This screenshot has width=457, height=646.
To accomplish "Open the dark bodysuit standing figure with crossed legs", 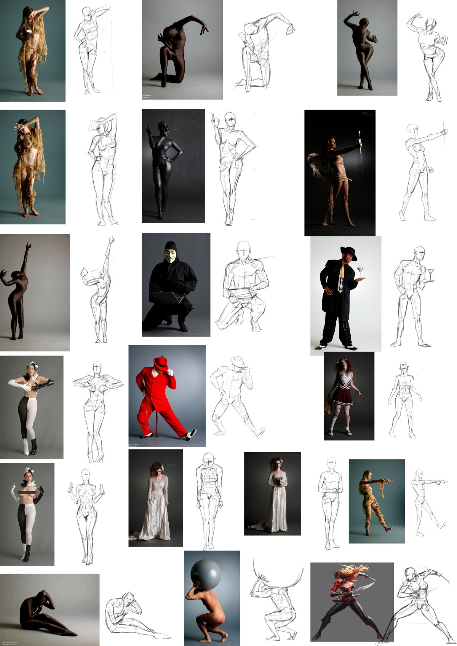I will (367, 48).
